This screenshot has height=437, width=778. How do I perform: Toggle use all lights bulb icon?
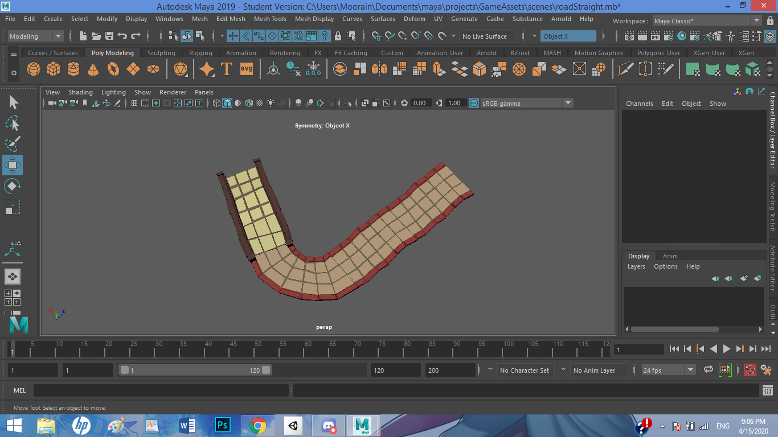pos(271,103)
